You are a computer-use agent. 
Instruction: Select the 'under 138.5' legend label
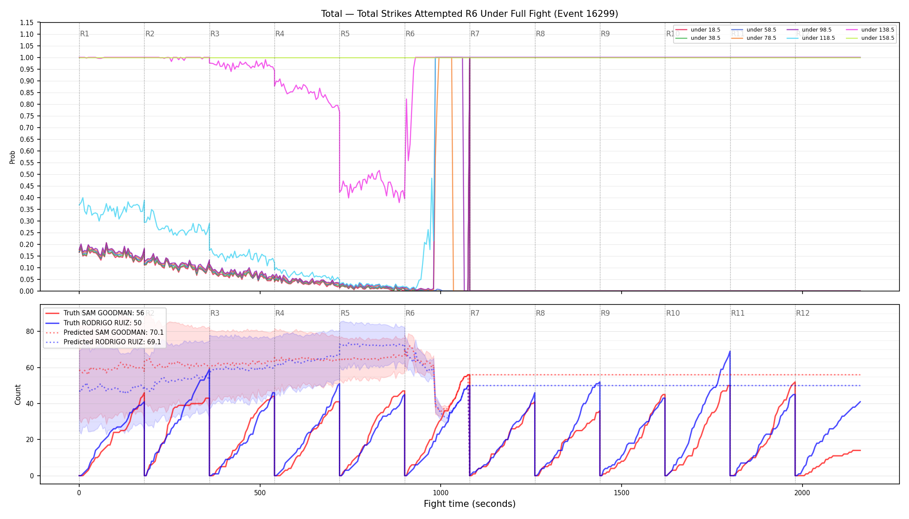tap(878, 30)
